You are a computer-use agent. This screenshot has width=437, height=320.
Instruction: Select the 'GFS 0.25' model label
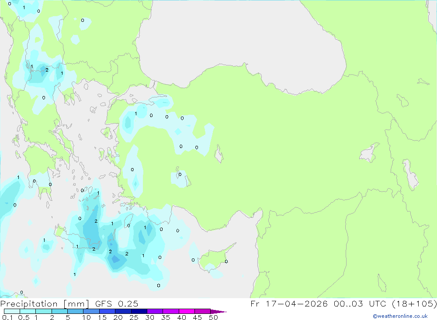click(117, 303)
